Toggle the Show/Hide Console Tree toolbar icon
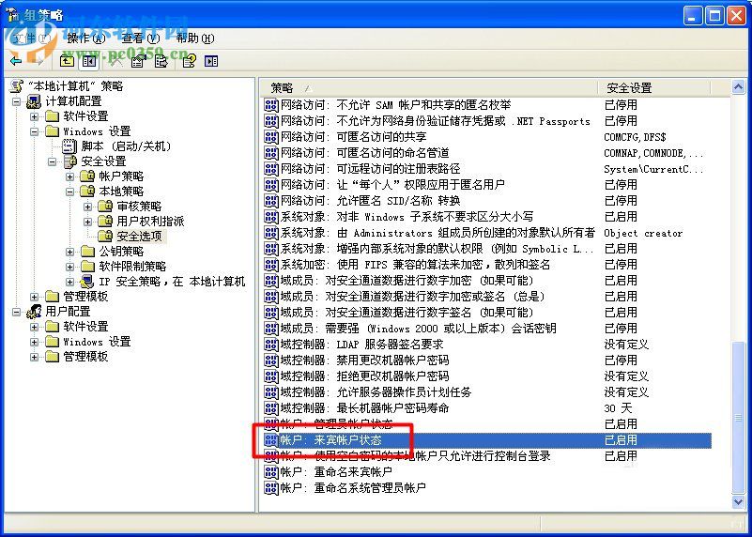This screenshot has width=752, height=537. click(x=89, y=61)
